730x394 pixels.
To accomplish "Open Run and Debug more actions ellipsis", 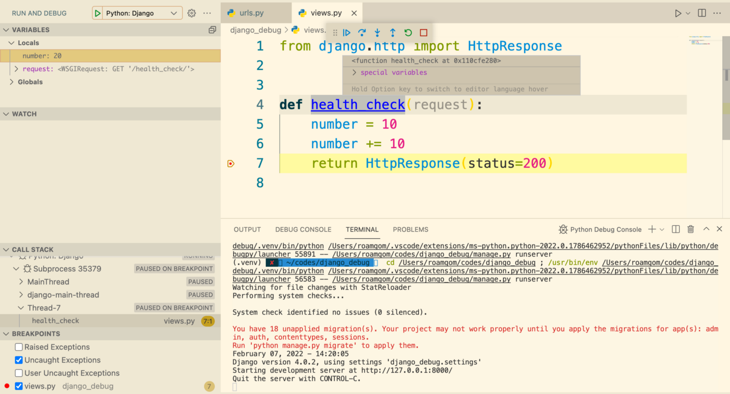I will click(207, 13).
